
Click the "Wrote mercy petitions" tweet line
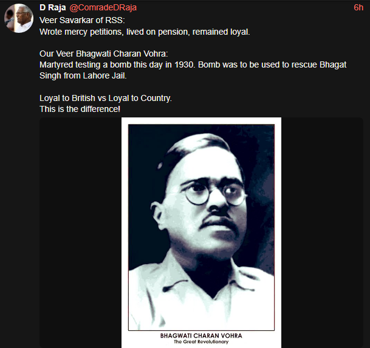145,32
